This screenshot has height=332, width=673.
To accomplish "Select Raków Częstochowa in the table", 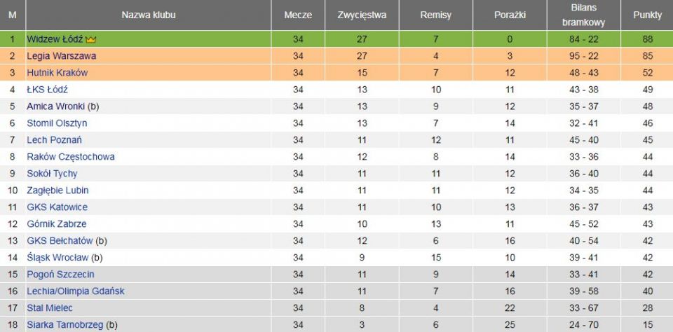I will click(x=70, y=157).
